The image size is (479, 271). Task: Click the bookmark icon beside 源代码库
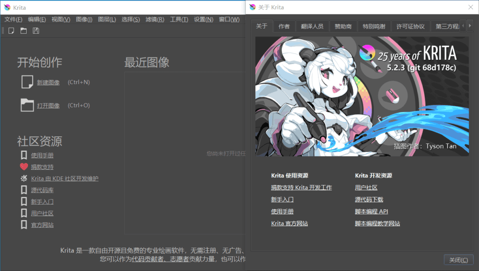pos(24,190)
